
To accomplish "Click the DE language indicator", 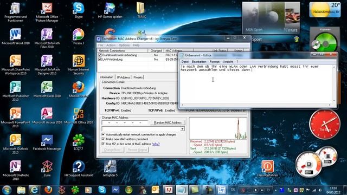I will point(233,190).
